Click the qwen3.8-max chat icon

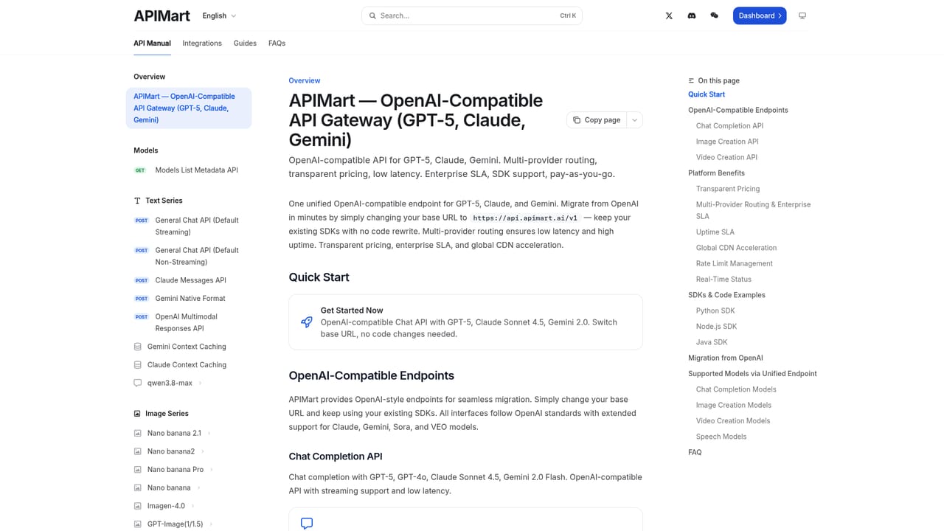[x=137, y=383]
